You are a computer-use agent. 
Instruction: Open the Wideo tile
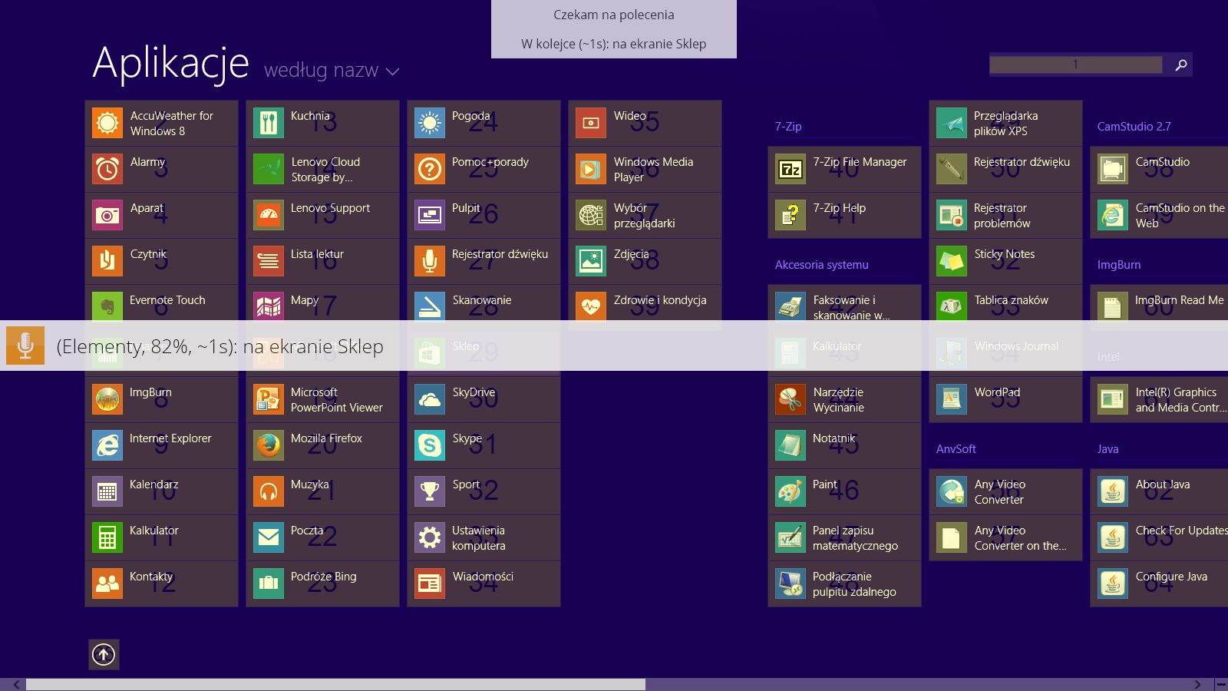645,123
